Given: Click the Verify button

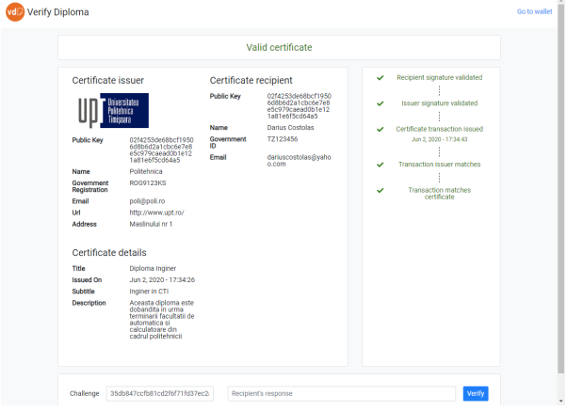Looking at the screenshot, I should pyautogui.click(x=476, y=394).
